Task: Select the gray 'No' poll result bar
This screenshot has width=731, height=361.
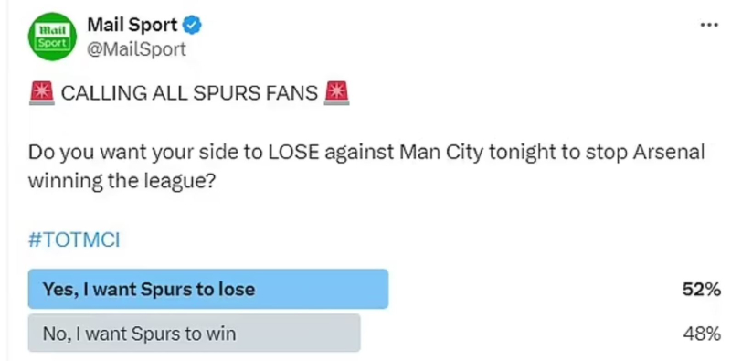Action: [x=194, y=333]
